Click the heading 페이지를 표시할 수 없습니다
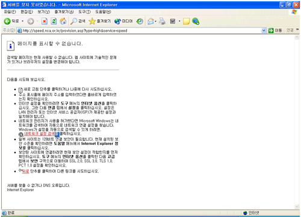The width and height of the screenshot is (301, 217). [x=50, y=43]
